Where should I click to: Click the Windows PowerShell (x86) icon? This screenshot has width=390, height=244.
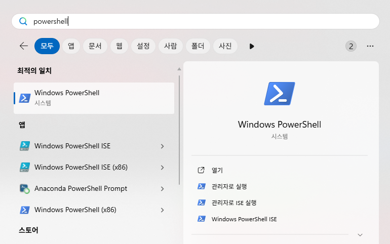[25, 210]
